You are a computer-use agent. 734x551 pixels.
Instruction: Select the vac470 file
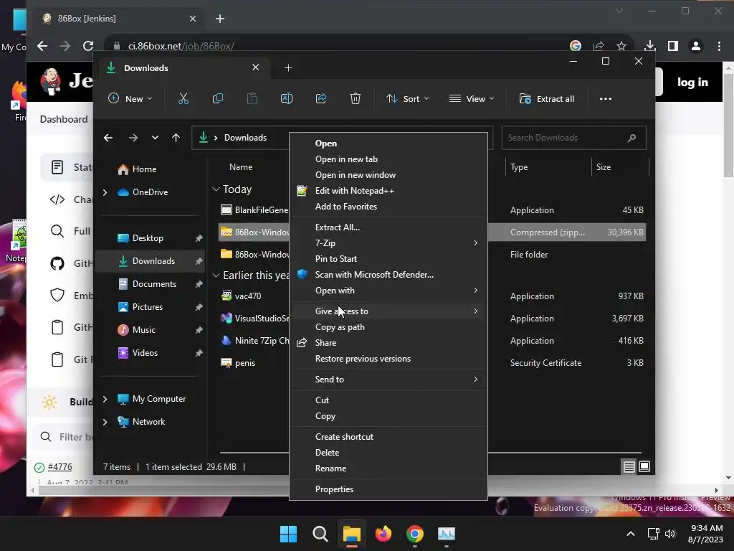tap(248, 296)
